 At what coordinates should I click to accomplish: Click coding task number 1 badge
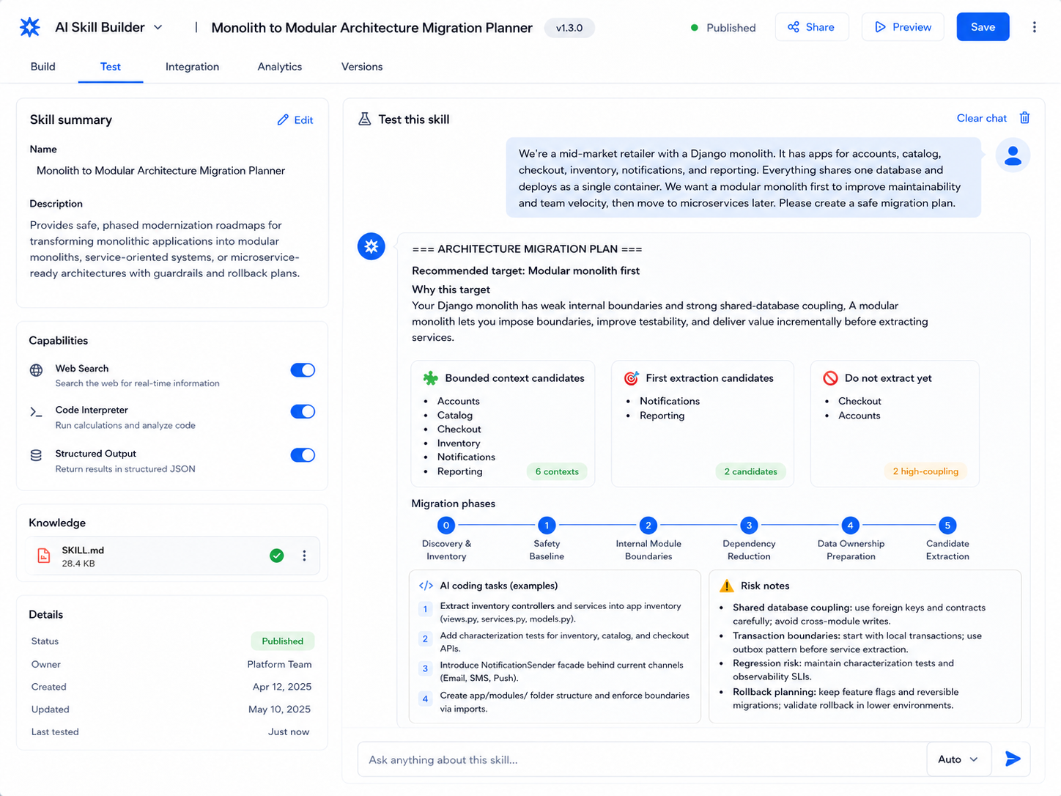(425, 609)
